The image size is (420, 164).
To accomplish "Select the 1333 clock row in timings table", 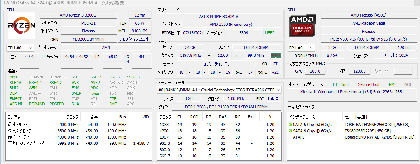I will coord(219,125).
